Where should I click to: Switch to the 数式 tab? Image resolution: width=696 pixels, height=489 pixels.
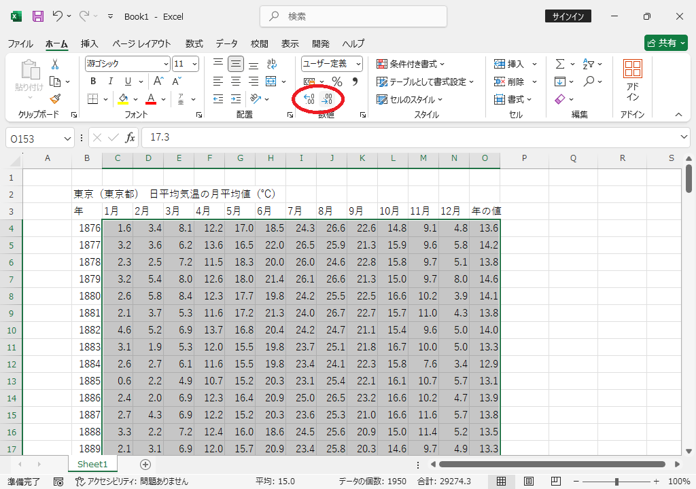click(194, 43)
